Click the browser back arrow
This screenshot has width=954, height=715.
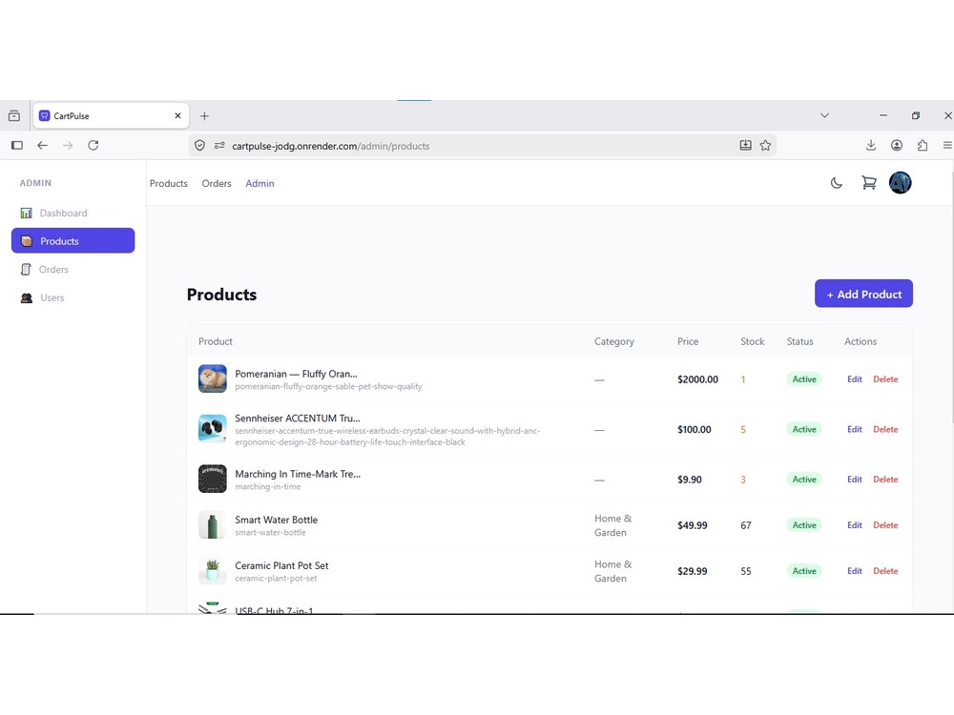click(x=42, y=145)
